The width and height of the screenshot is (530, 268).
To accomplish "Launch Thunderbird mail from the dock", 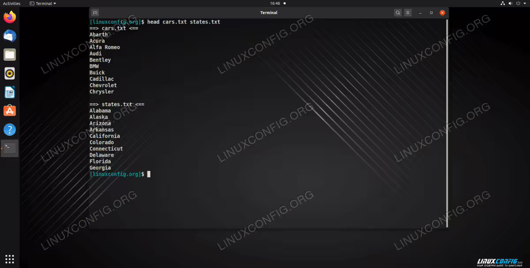I will 10,36.
